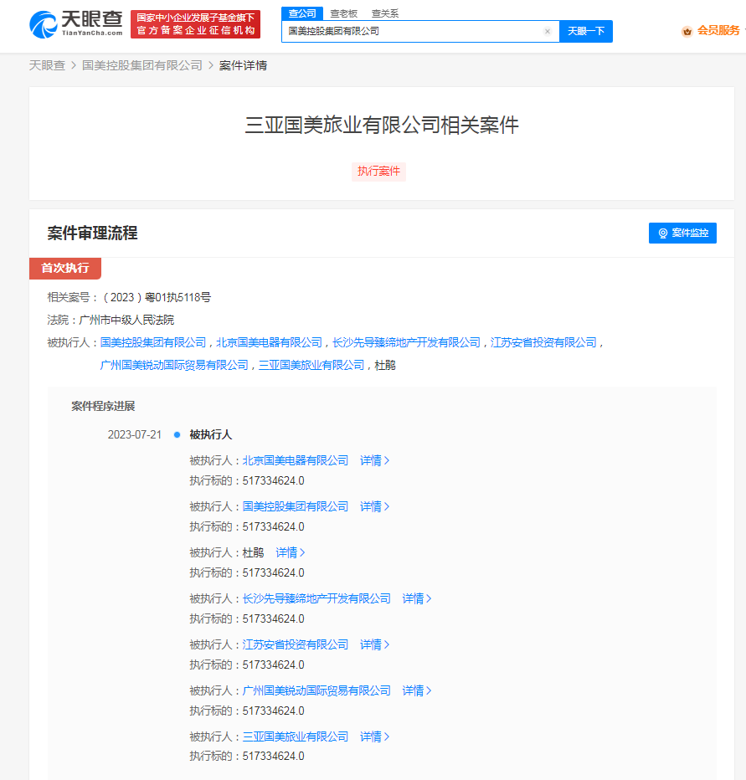
Task: Click the 案件程序进展 heading
Action: 103,407
